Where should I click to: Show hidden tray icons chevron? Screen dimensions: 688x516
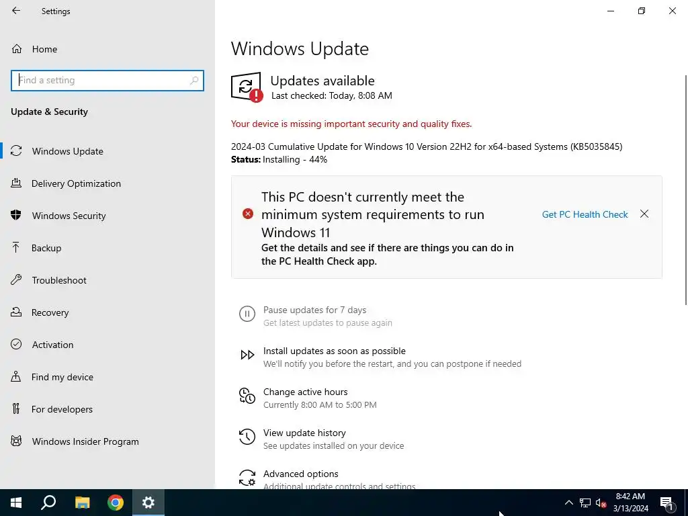coord(568,503)
